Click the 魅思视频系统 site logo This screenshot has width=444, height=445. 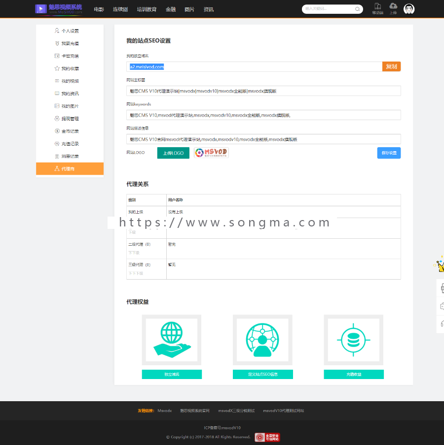pyautogui.click(x=59, y=9)
